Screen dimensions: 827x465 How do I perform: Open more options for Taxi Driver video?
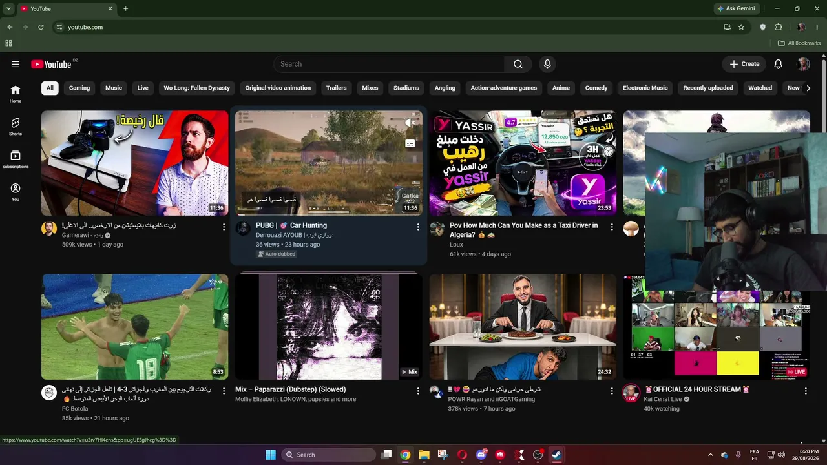612,227
